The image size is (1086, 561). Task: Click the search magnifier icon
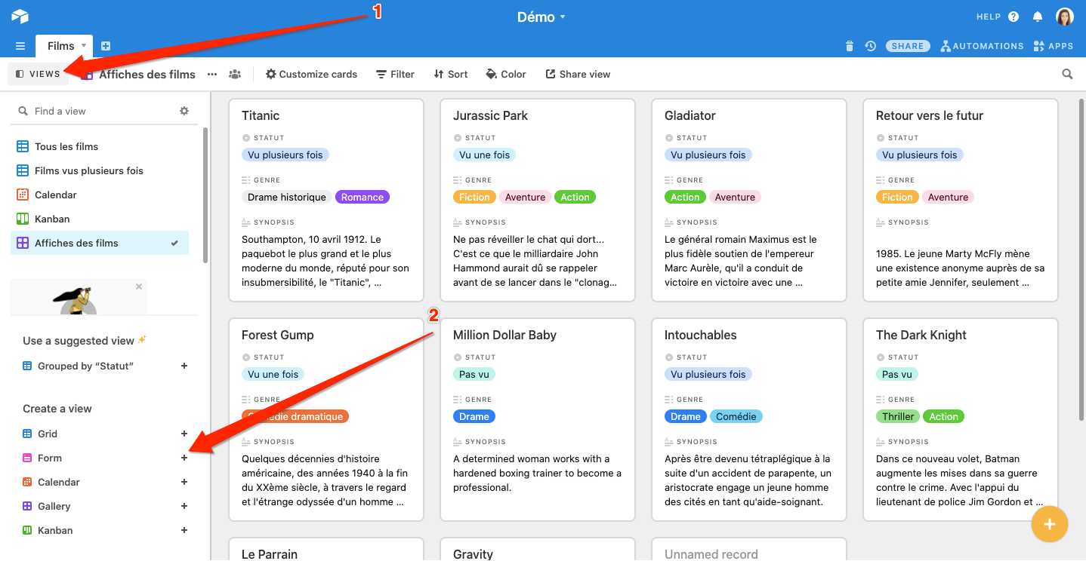coord(1067,74)
